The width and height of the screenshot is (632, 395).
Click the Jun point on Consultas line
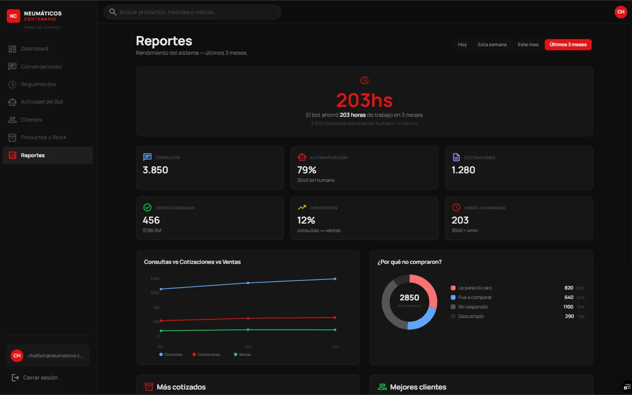tap(335, 279)
